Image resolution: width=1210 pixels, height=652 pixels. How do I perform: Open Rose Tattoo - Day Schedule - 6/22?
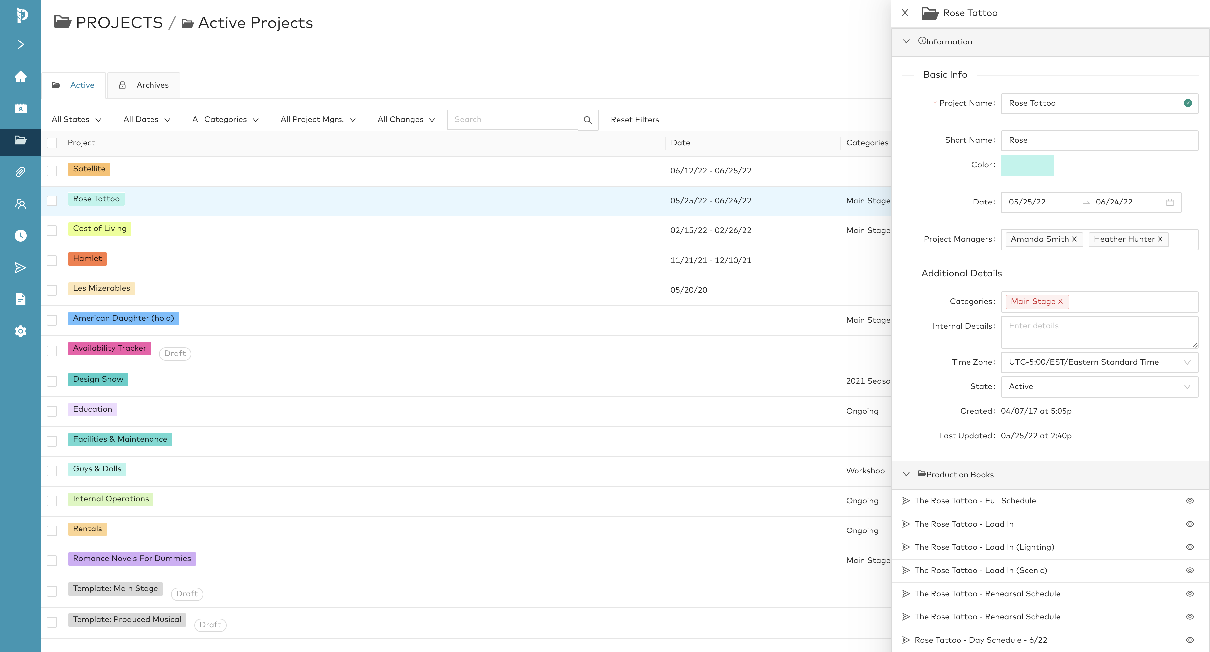click(x=981, y=640)
